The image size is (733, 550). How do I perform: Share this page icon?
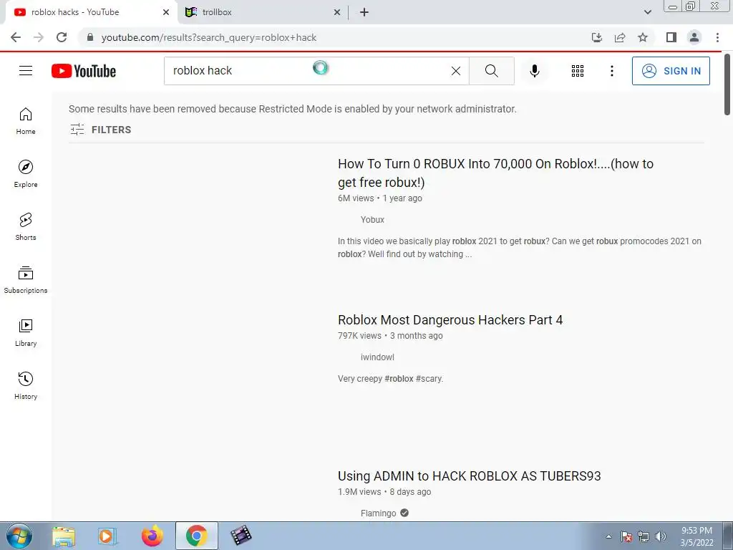pos(620,37)
